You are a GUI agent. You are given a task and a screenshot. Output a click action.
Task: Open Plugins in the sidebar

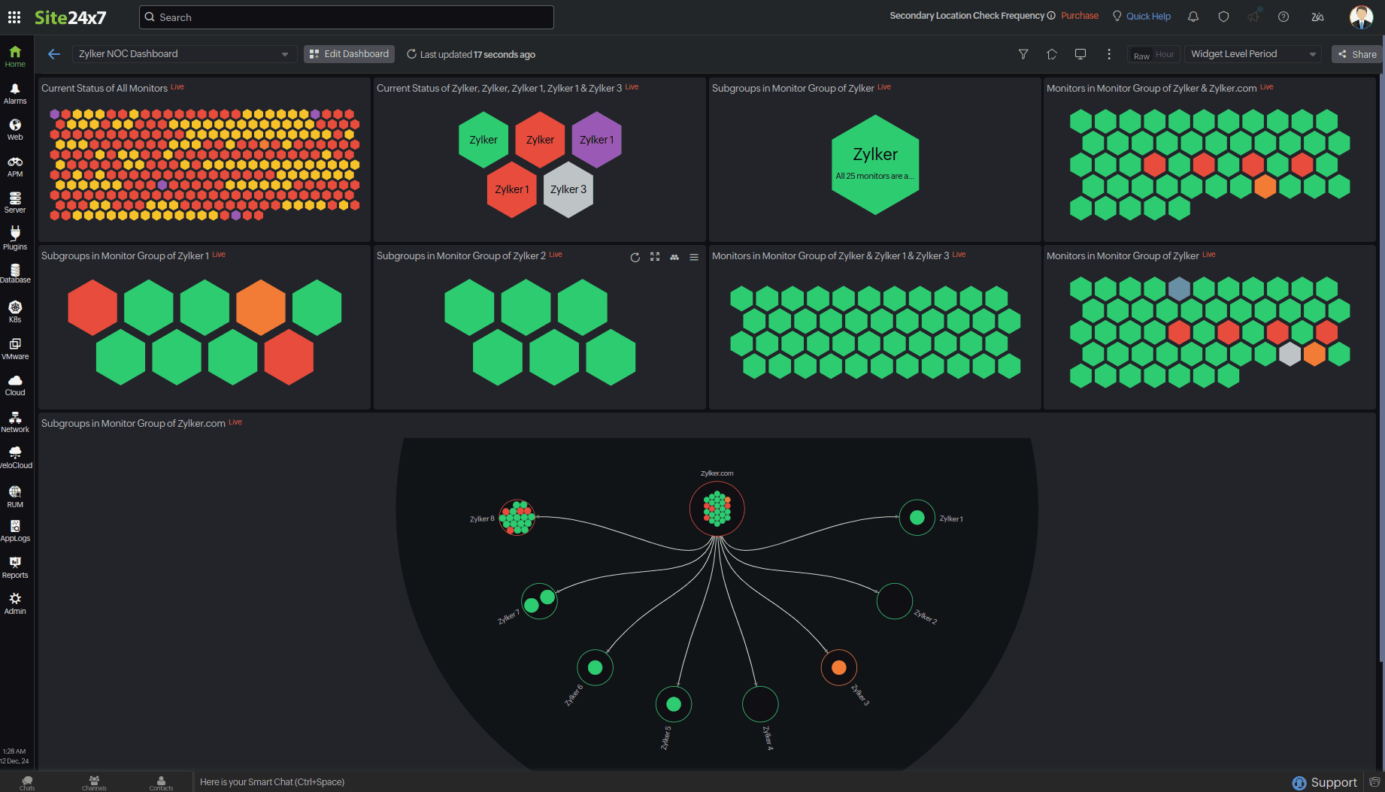point(15,239)
